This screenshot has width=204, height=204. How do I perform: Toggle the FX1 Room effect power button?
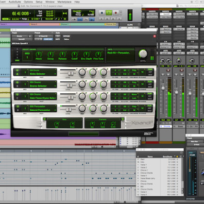[44, 119]
